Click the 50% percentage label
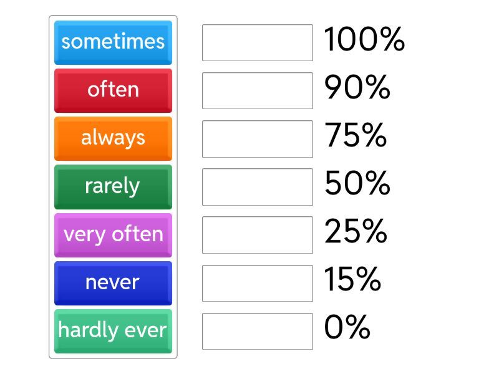 [x=357, y=184]
